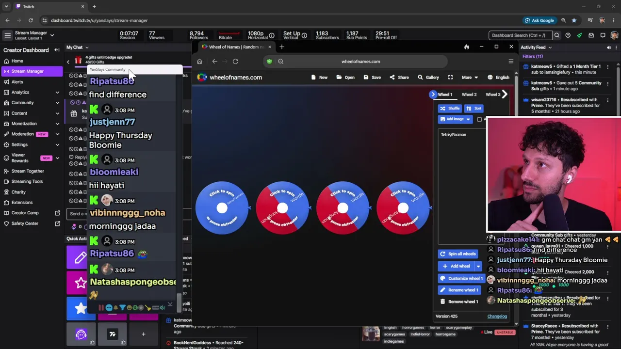Image resolution: width=621 pixels, height=349 pixels.
Task: Collapse the Creator Dashboard sidebar
Action: coord(57,50)
